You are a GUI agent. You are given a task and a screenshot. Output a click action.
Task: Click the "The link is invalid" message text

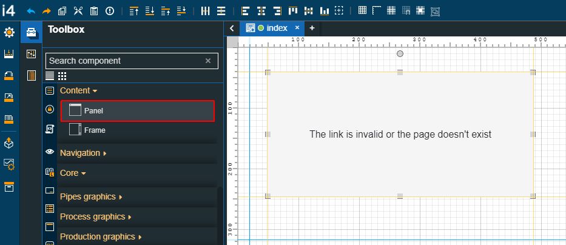(x=400, y=134)
